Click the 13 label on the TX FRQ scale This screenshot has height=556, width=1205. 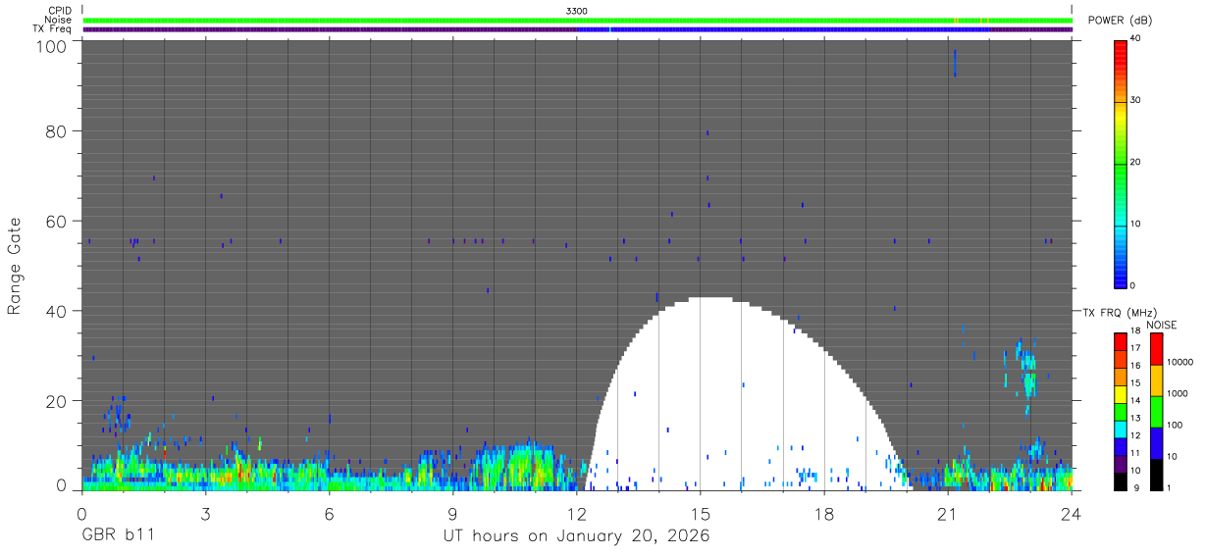click(1136, 418)
